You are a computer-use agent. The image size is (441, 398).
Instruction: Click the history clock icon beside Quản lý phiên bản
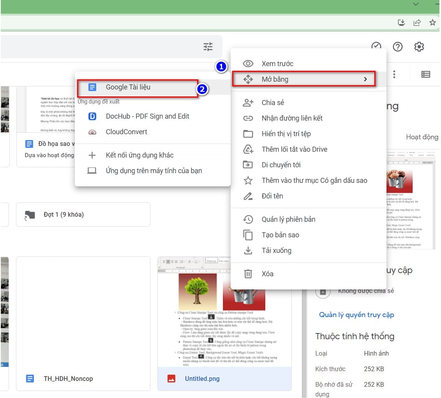coord(248,219)
